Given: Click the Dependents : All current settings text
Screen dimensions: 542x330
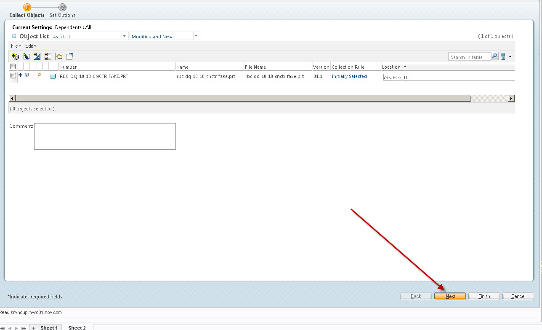Looking at the screenshot, I should (73, 27).
